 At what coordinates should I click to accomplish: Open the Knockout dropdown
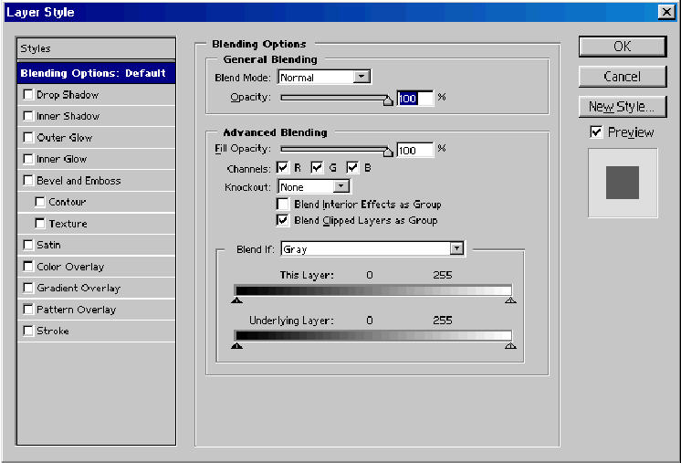(x=314, y=187)
